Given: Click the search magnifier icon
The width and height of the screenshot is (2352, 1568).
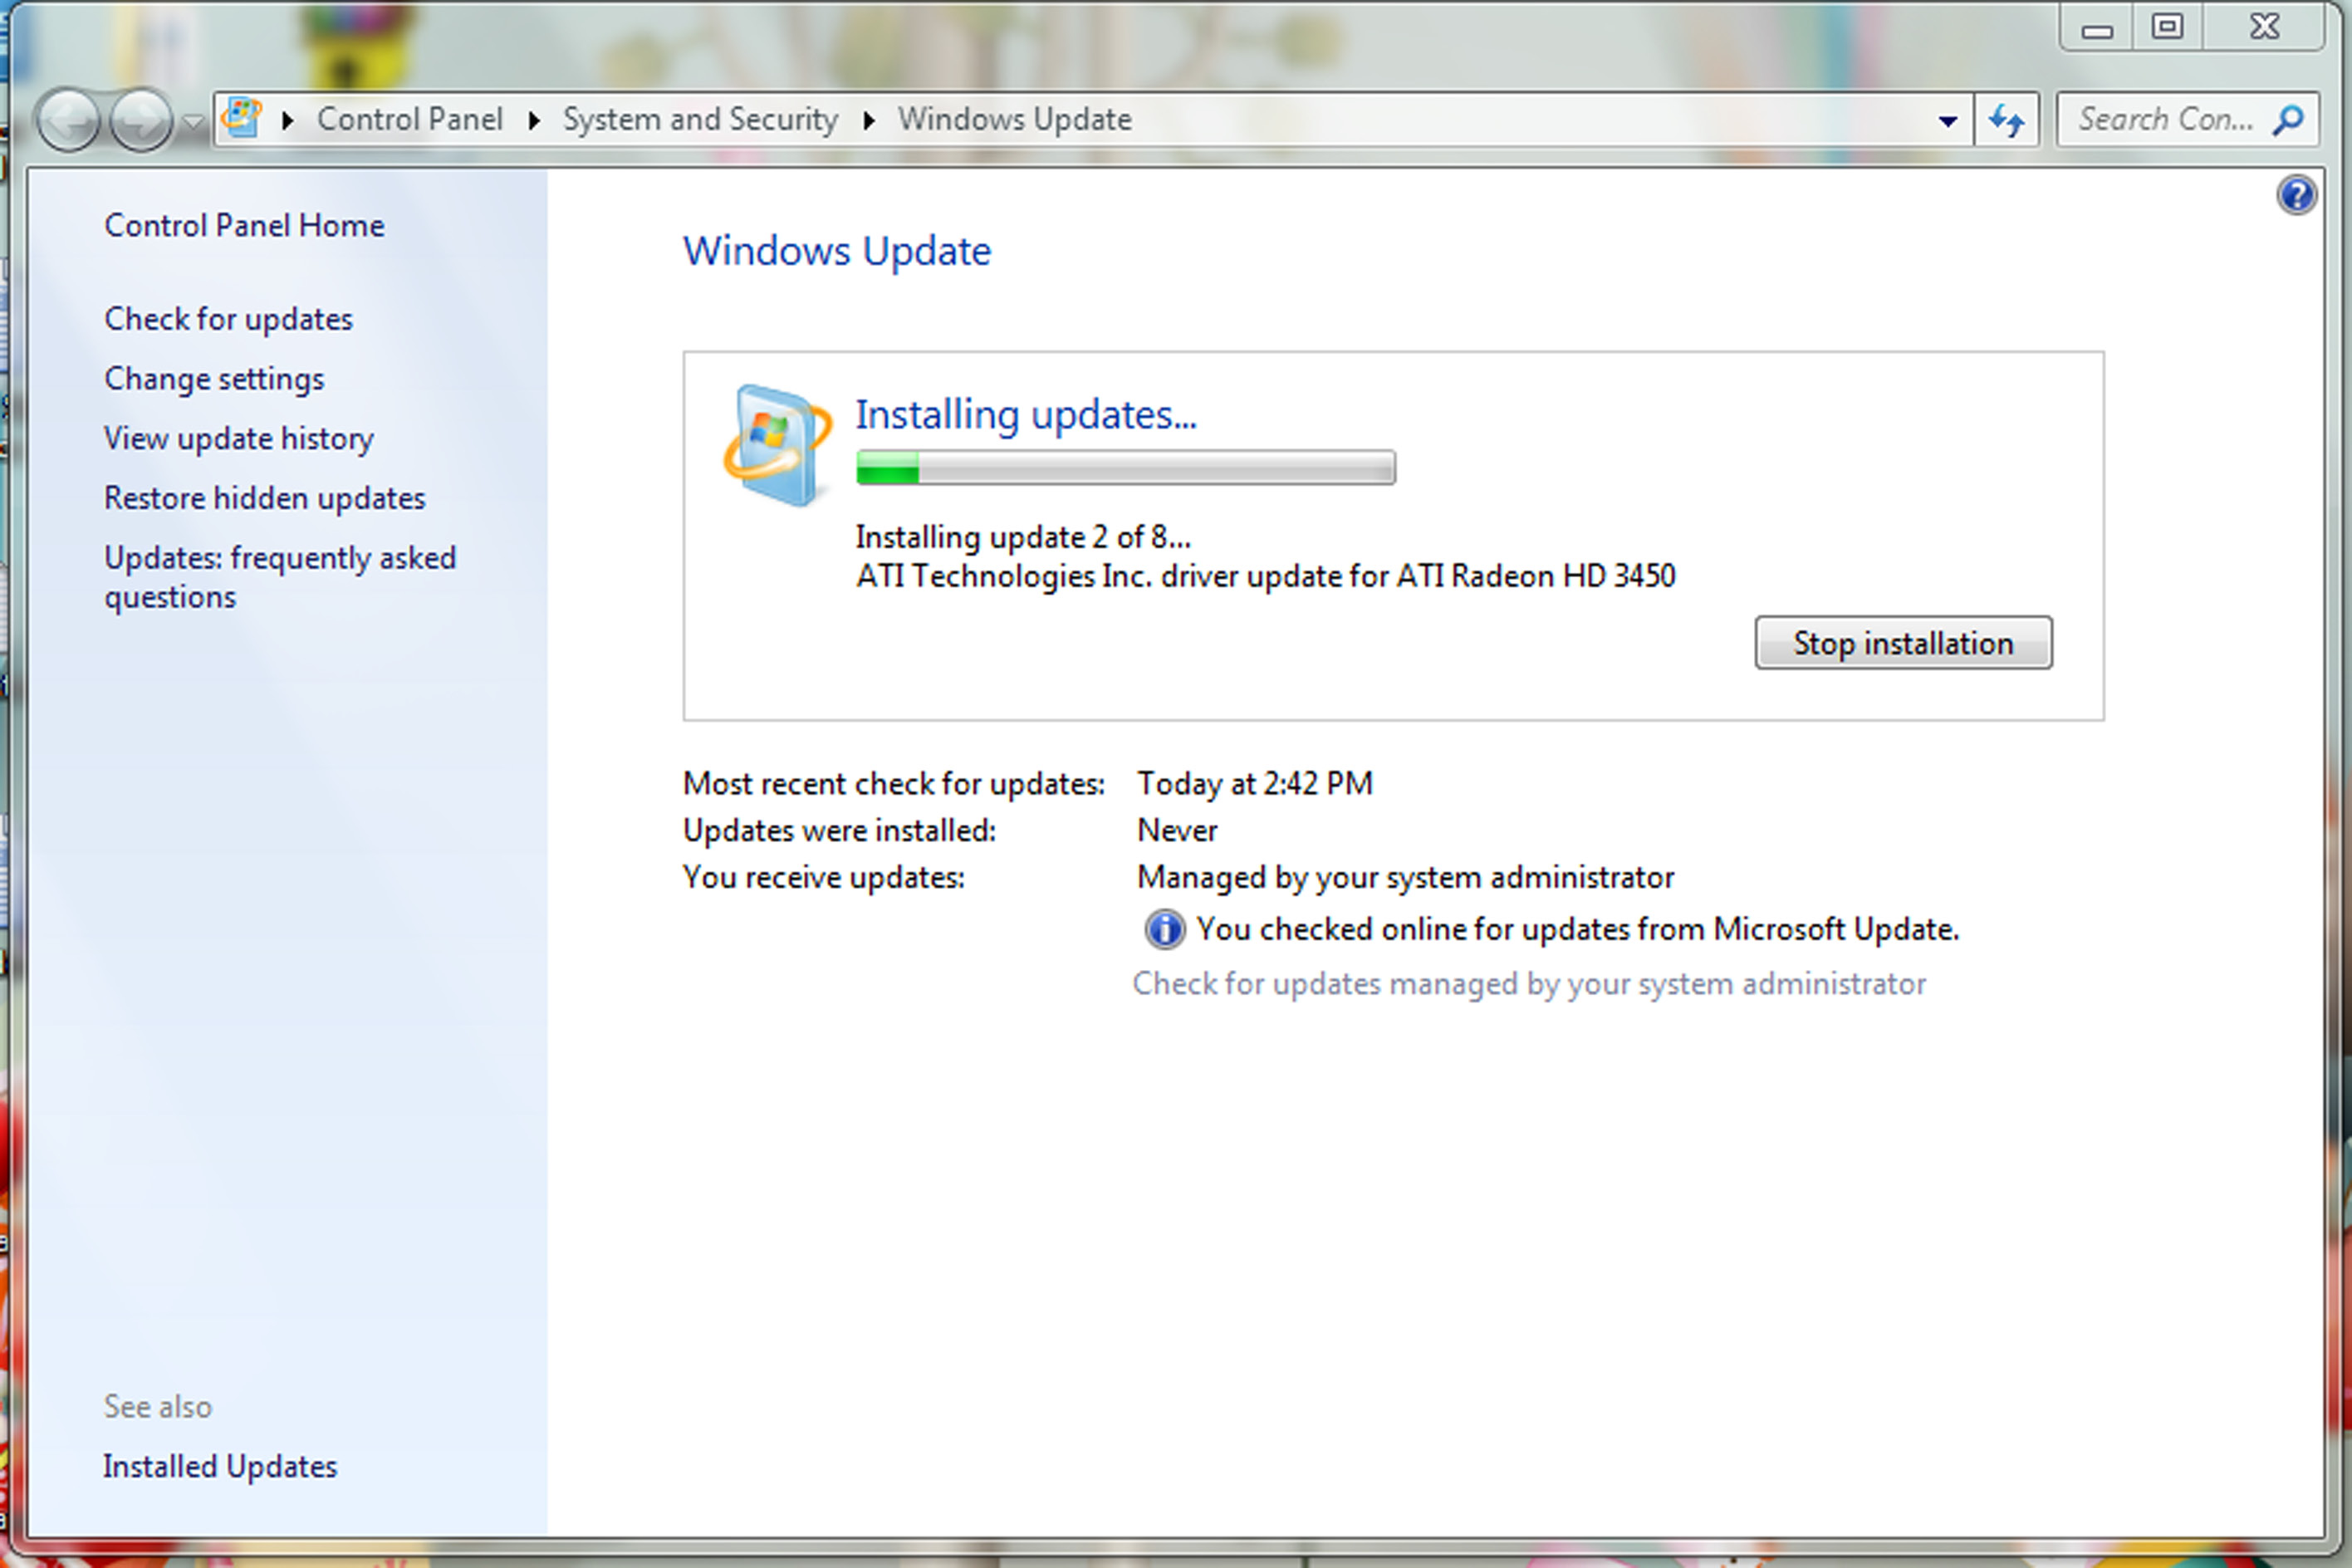Looking at the screenshot, I should [x=2288, y=120].
